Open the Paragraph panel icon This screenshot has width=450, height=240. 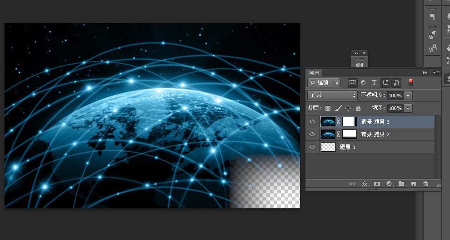click(432, 17)
